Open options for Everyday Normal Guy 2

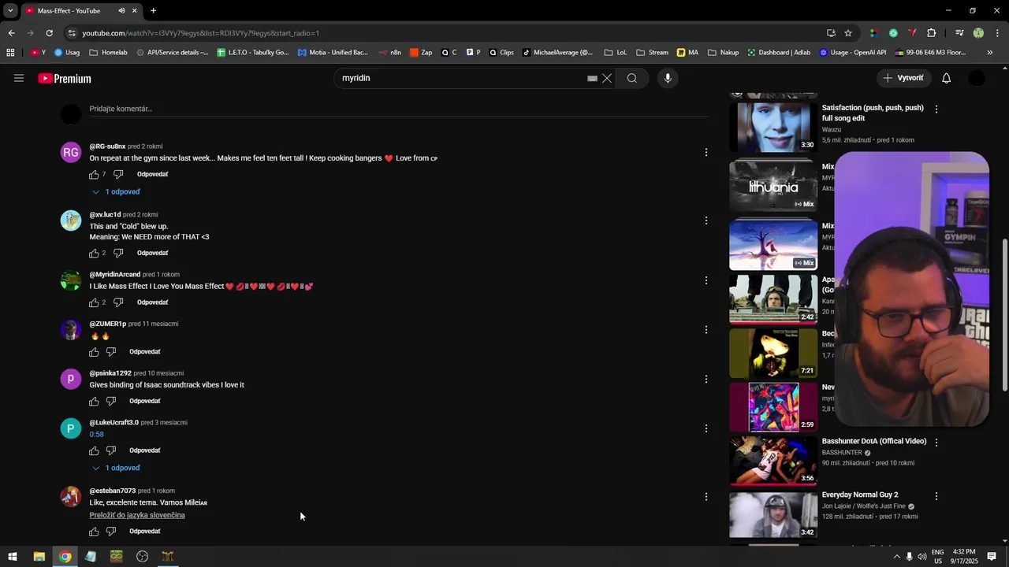click(936, 496)
